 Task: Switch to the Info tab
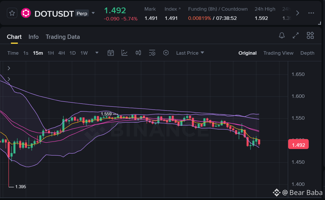(x=33, y=37)
